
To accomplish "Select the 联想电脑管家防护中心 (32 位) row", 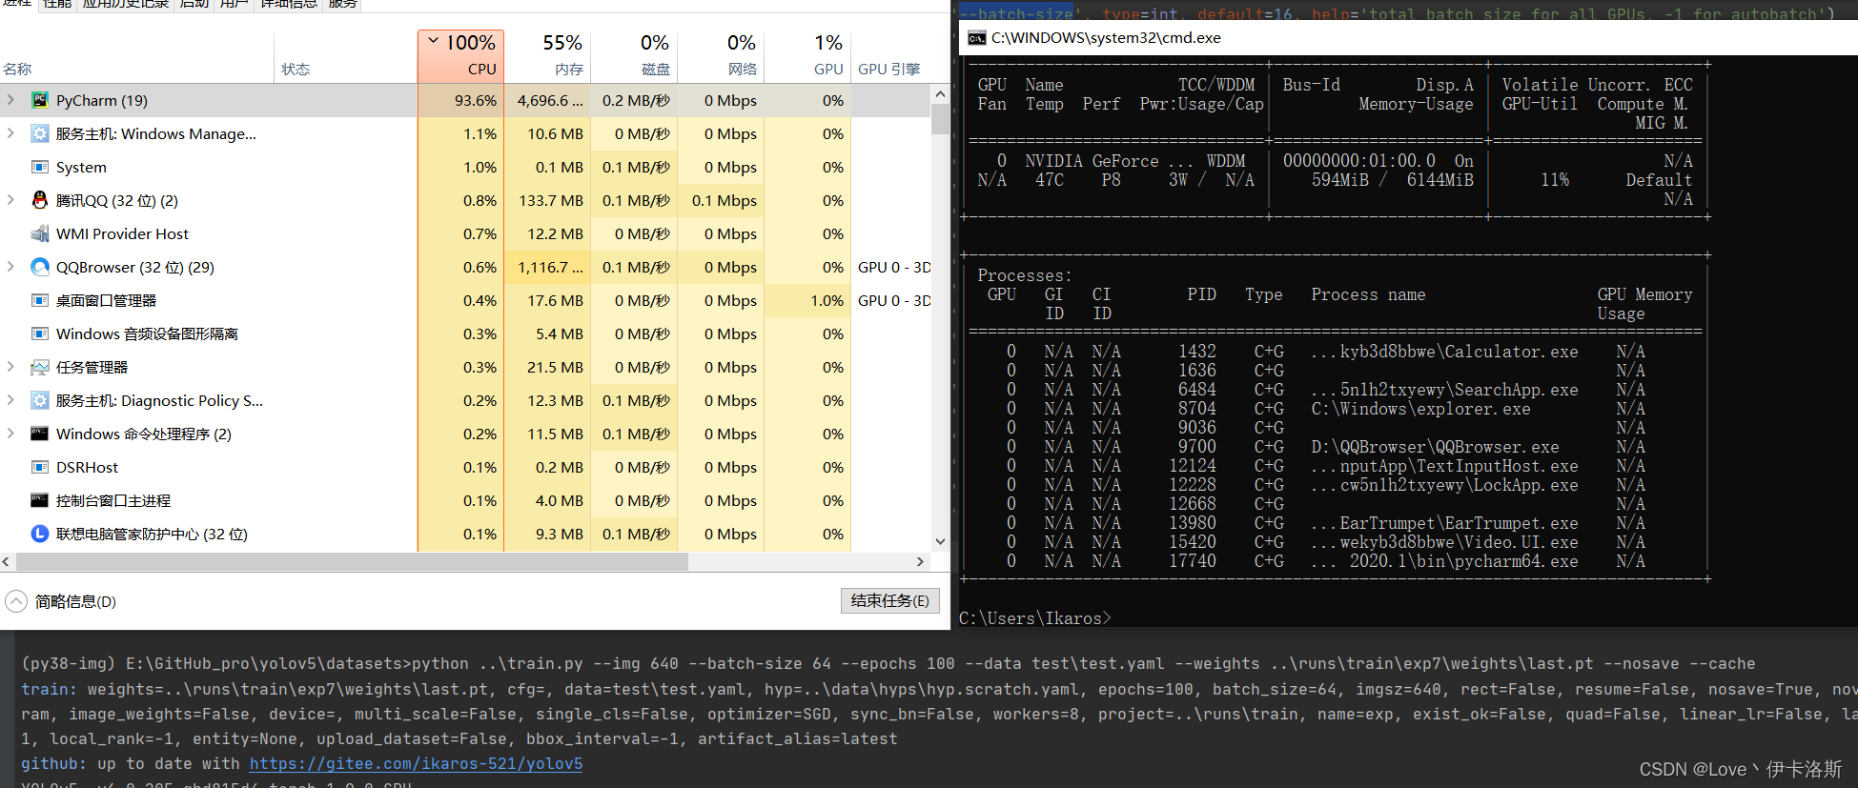I will click(x=465, y=534).
